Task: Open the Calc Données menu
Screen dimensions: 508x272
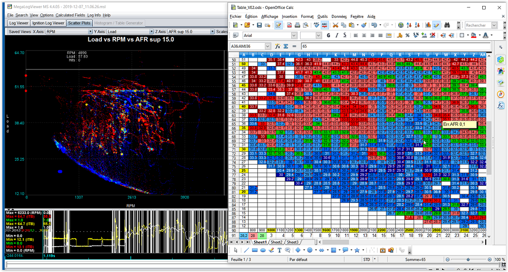Action: point(339,16)
